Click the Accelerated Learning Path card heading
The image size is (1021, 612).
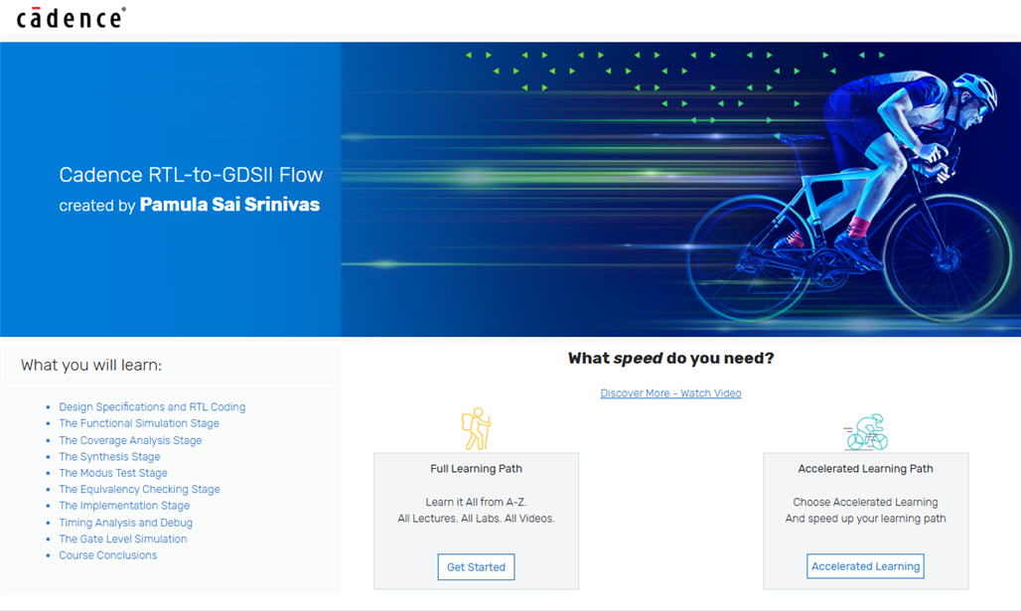(x=865, y=469)
